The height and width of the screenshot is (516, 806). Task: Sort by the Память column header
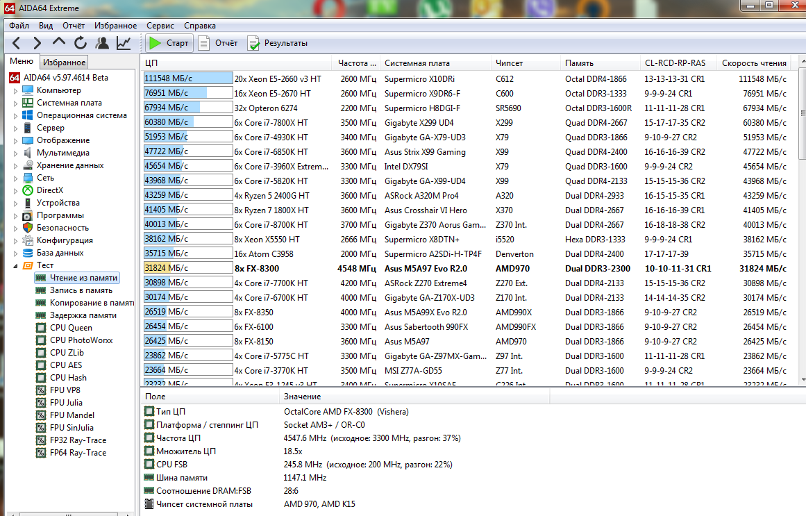[600, 63]
